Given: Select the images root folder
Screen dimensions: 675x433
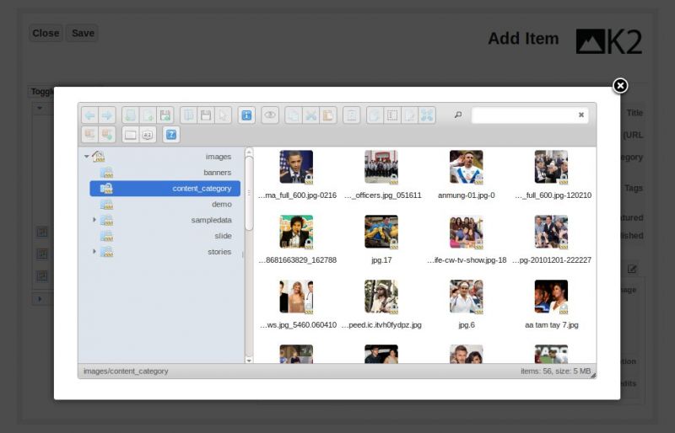Looking at the screenshot, I should coord(165,157).
